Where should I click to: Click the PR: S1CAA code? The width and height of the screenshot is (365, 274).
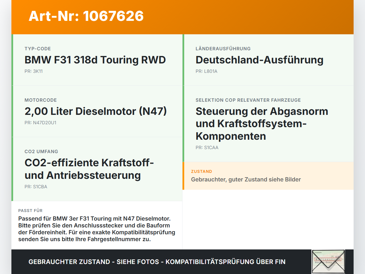207,147
